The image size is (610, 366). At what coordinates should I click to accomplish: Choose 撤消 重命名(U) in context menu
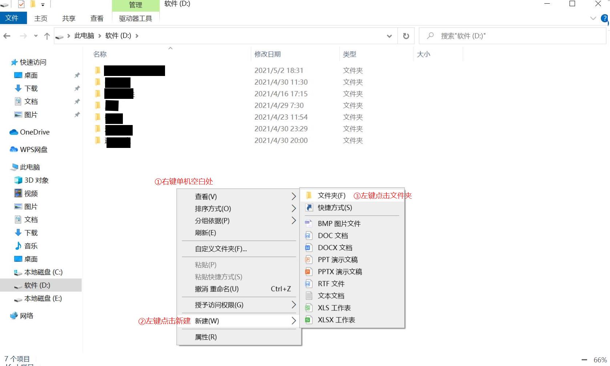click(x=239, y=289)
